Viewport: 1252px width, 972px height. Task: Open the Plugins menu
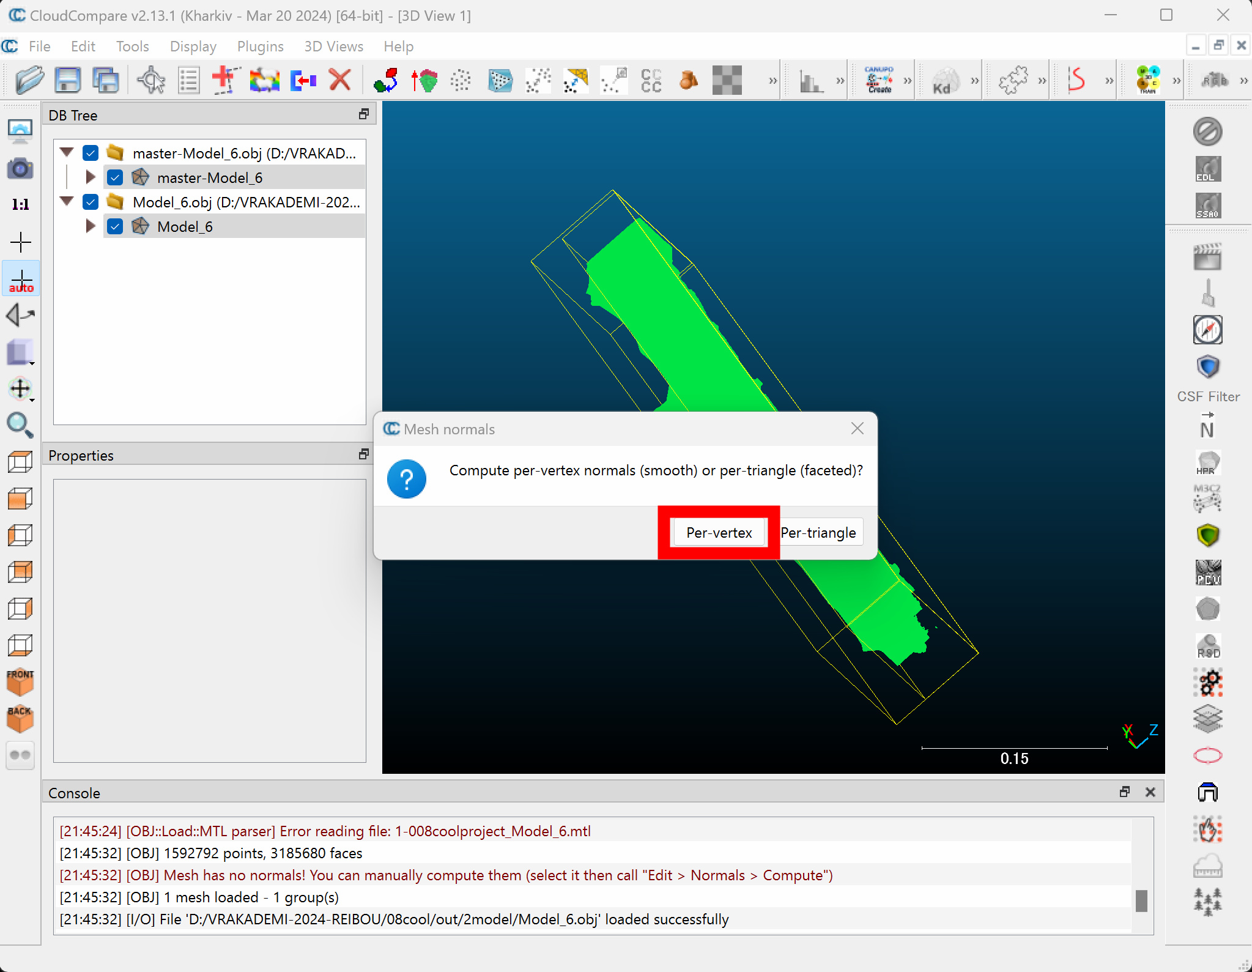pyautogui.click(x=260, y=46)
